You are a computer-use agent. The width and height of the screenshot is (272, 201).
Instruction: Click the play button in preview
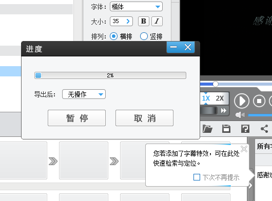pyautogui.click(x=242, y=101)
